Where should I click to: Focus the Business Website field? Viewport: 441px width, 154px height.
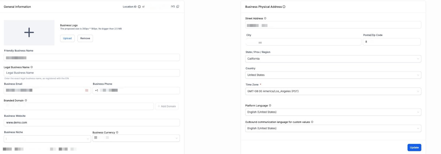tap(92, 123)
